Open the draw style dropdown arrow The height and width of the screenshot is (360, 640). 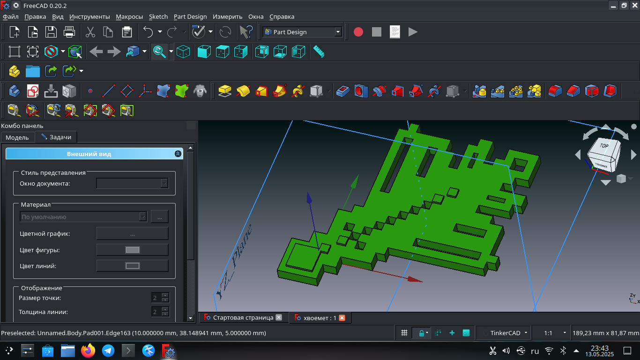tap(62, 52)
